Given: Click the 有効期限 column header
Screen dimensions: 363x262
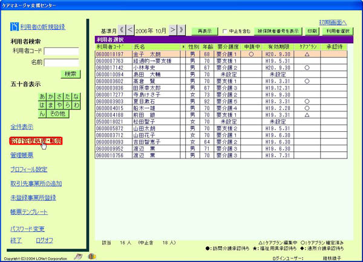Looking at the screenshot, I should coord(278,47).
